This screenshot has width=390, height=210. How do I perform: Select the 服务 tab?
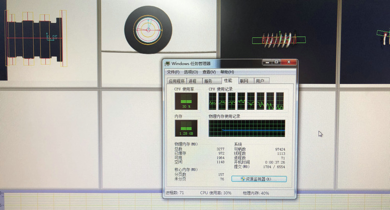point(208,81)
